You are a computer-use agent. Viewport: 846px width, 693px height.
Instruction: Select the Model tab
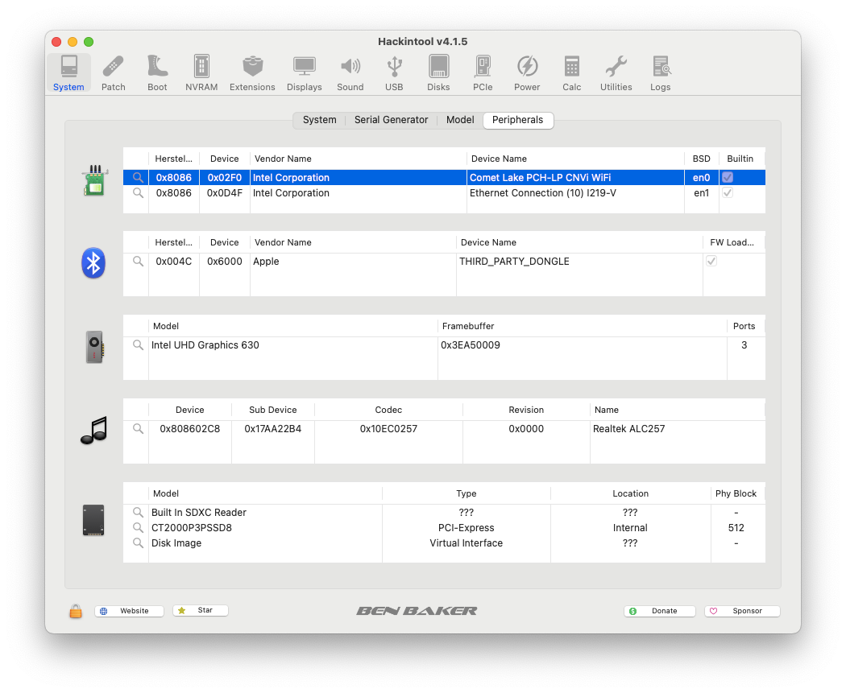(x=460, y=120)
